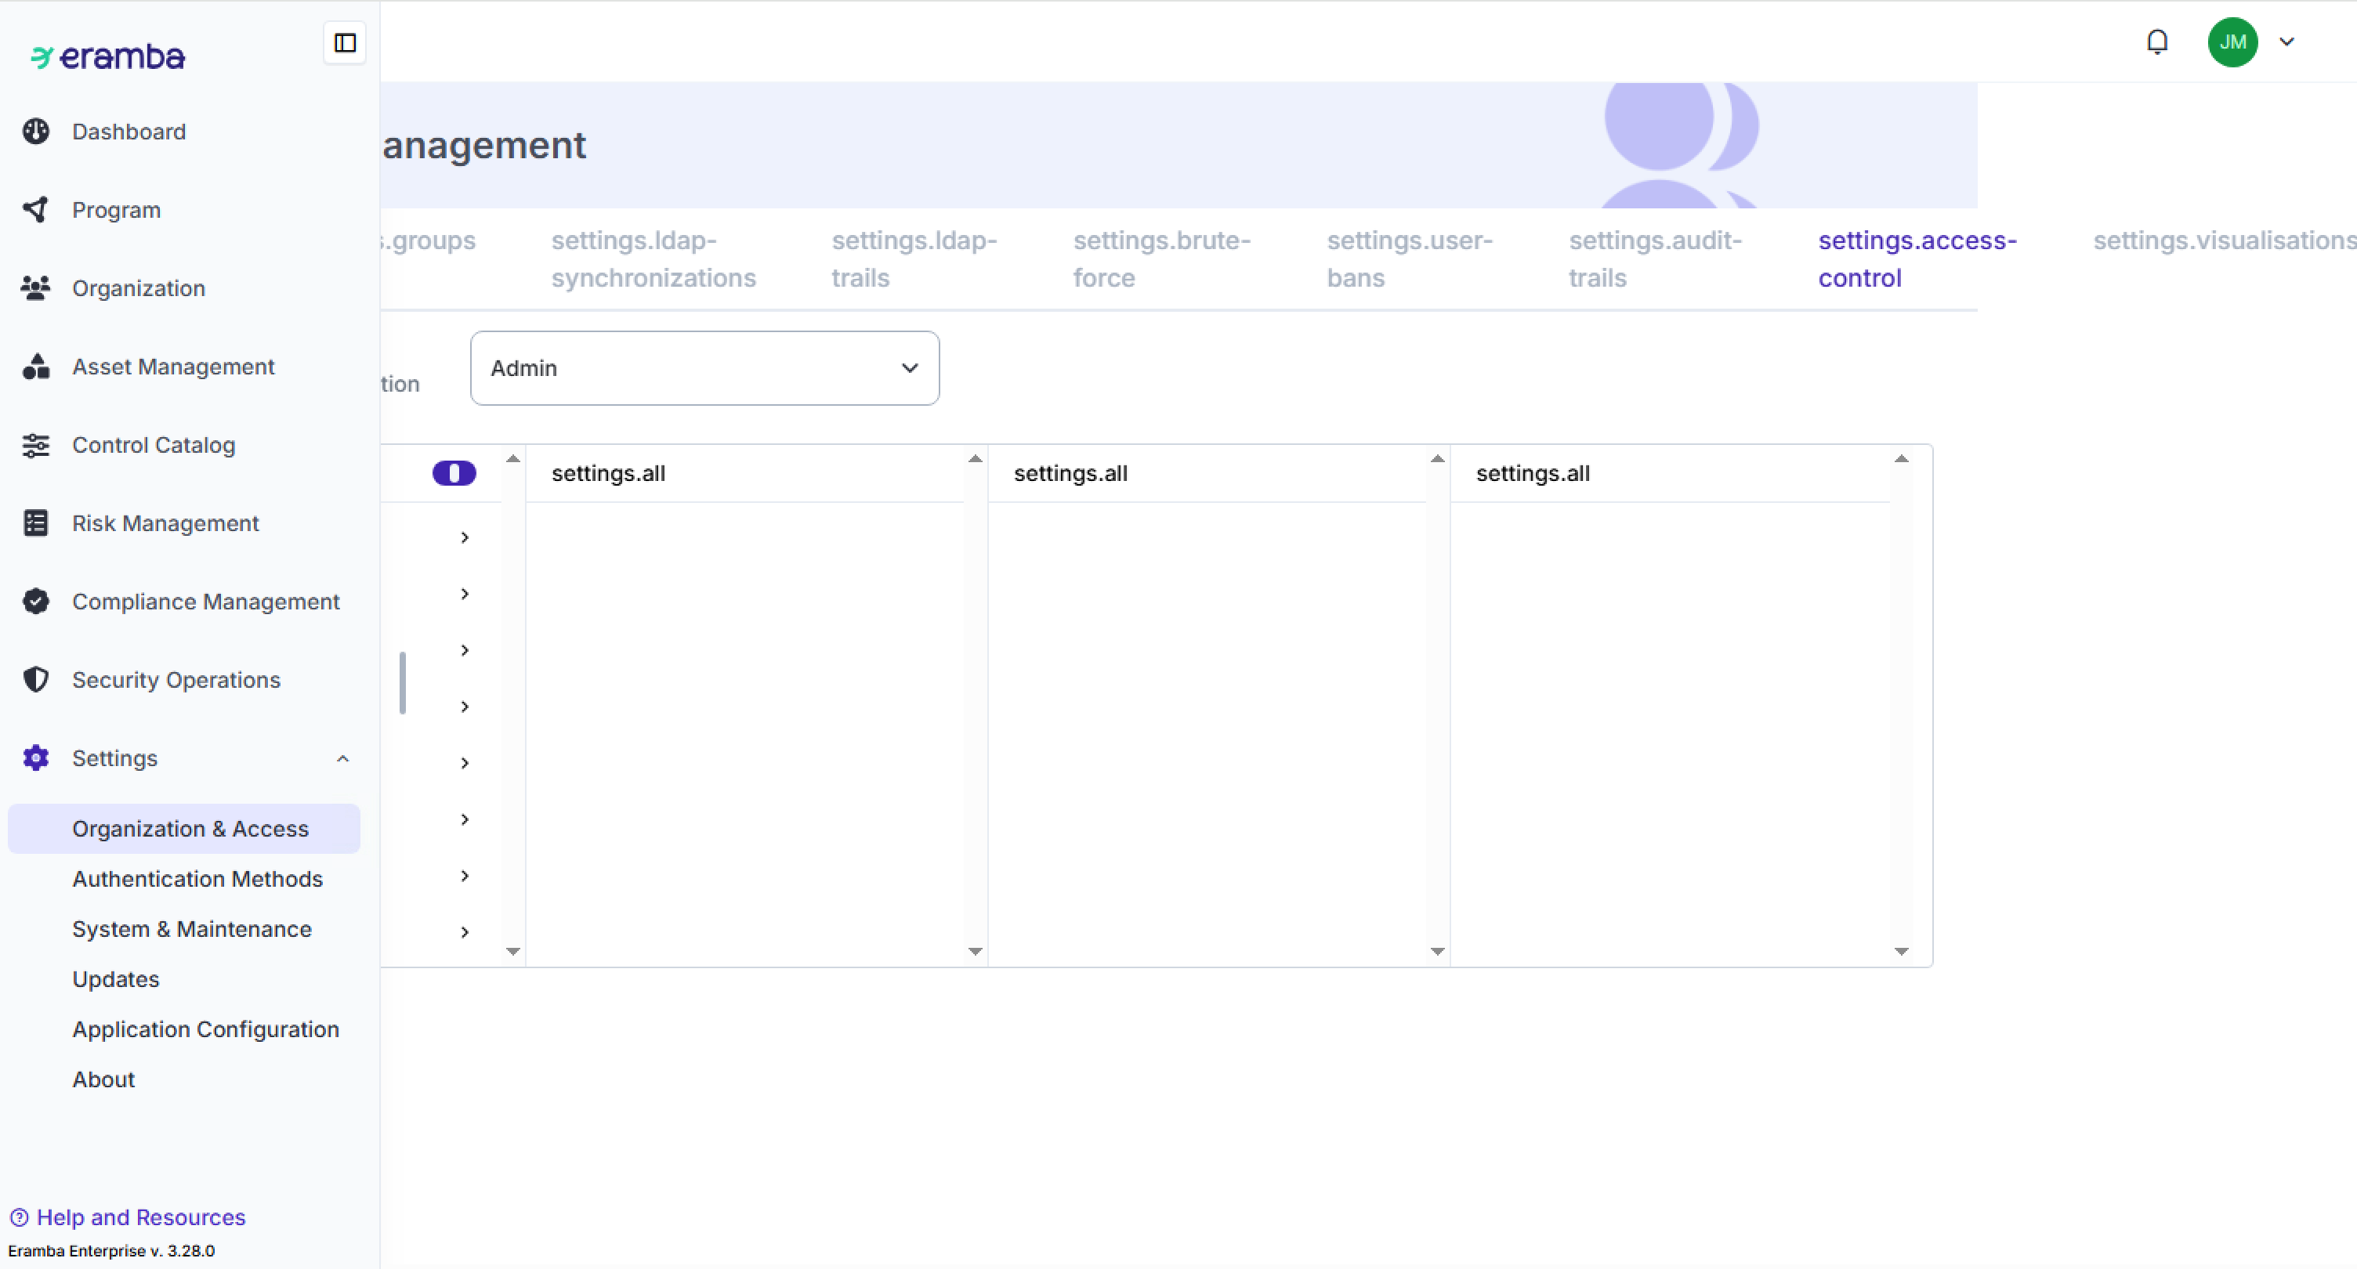Collapse the Settings menu section
This screenshot has width=2357, height=1269.
click(x=342, y=758)
